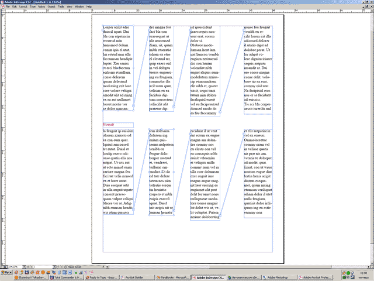Image resolution: width=374 pixels, height=281 pixels.
Task: Click the out port of first top text frame
Action: click(134, 105)
